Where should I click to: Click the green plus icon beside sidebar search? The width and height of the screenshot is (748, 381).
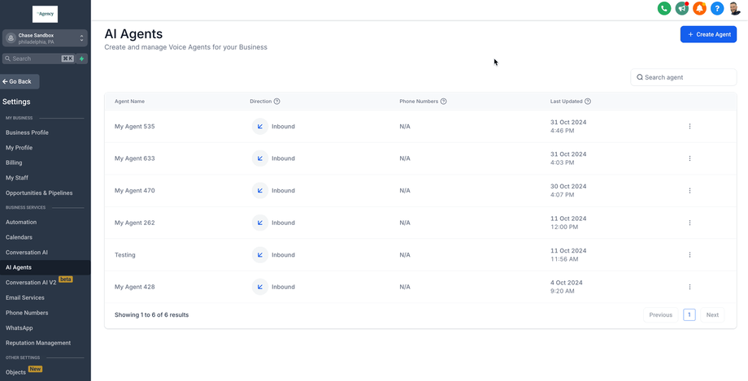(82, 58)
